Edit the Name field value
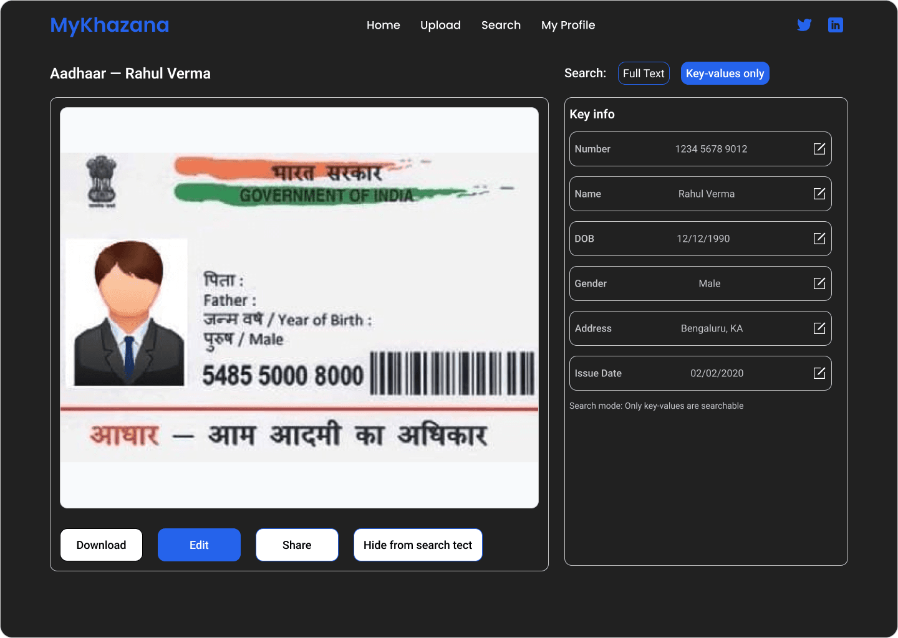898x638 pixels. coord(819,194)
